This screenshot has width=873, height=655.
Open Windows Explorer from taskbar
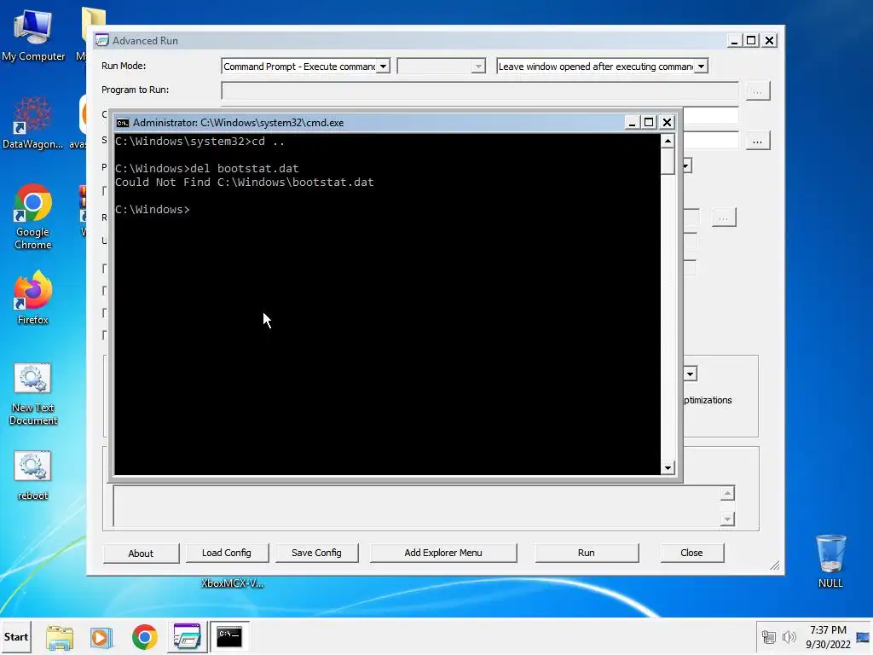[60, 637]
